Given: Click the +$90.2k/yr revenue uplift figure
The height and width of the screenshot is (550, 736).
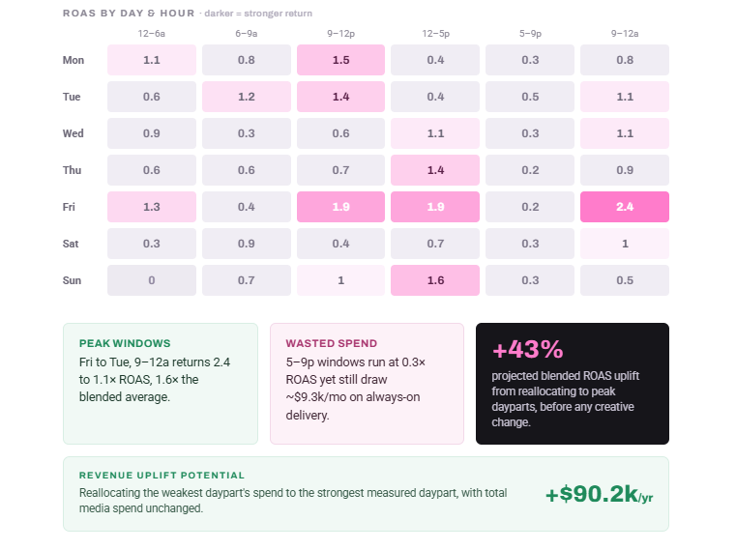Looking at the screenshot, I should pos(599,494).
